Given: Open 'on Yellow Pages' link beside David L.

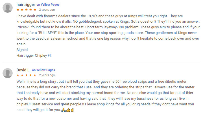Looking at the screenshot, I should [x=43, y=70].
